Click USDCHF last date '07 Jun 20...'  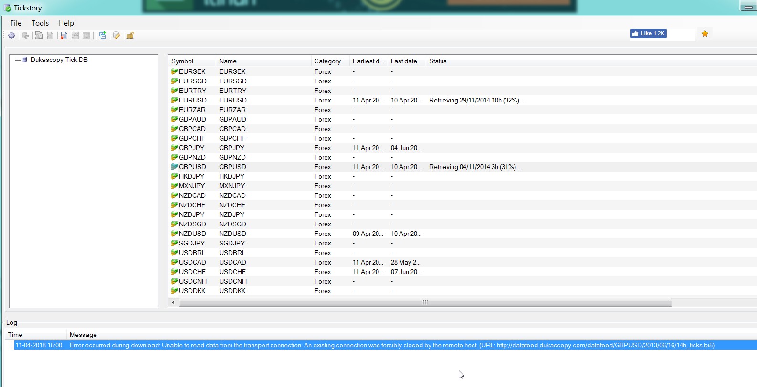click(406, 272)
